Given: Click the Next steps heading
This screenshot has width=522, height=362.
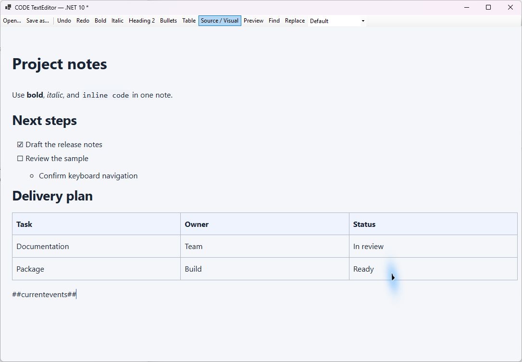Looking at the screenshot, I should [x=45, y=121].
